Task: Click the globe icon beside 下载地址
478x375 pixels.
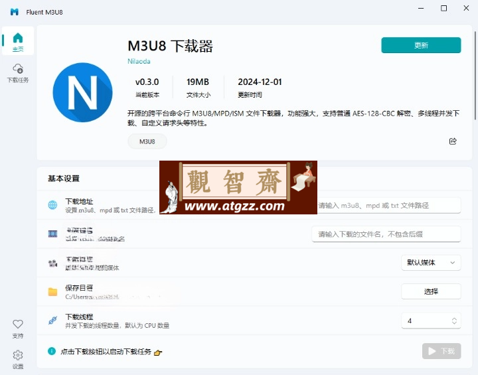Action: 52,205
